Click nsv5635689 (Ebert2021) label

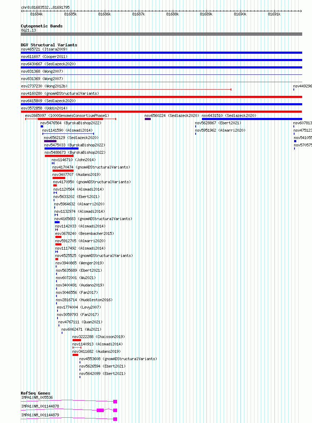[x=79, y=270]
